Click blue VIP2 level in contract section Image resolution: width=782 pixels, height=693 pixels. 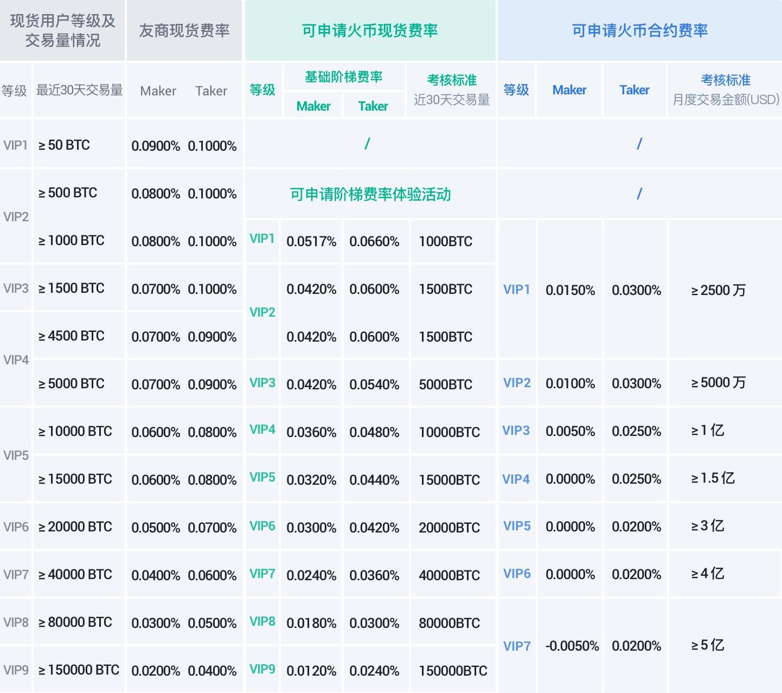(x=517, y=382)
